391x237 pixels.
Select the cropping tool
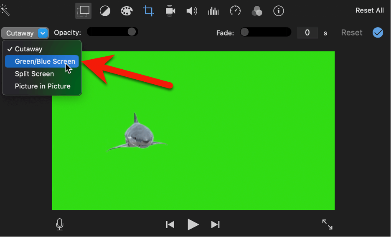(x=148, y=11)
